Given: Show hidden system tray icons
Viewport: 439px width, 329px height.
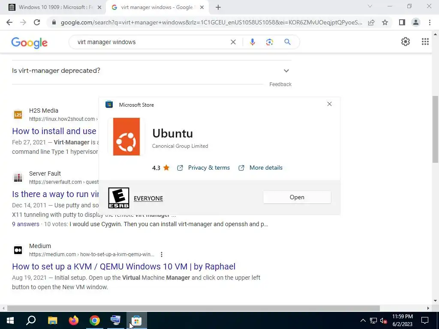Looking at the screenshot, I should pyautogui.click(x=363, y=320).
